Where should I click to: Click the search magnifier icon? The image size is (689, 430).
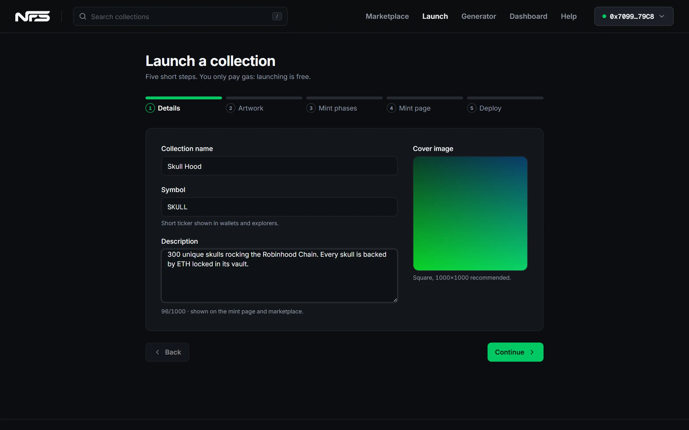tap(83, 16)
